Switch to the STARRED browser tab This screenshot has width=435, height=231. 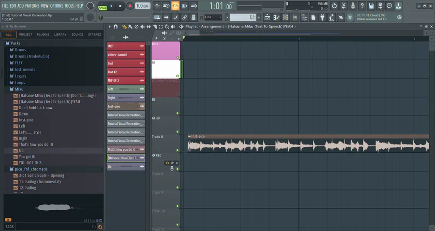(95, 35)
